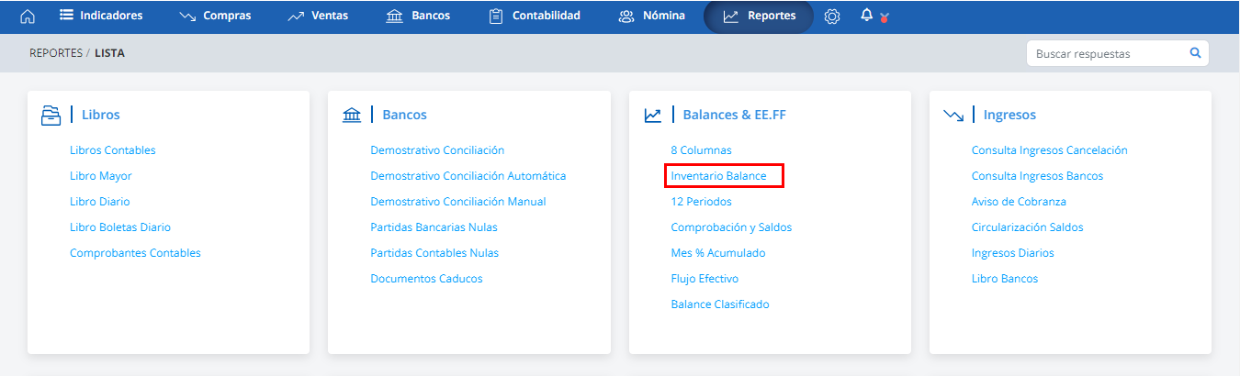Open the Flujo Efectivo report
Screen dimensions: 1240x376
coord(705,279)
